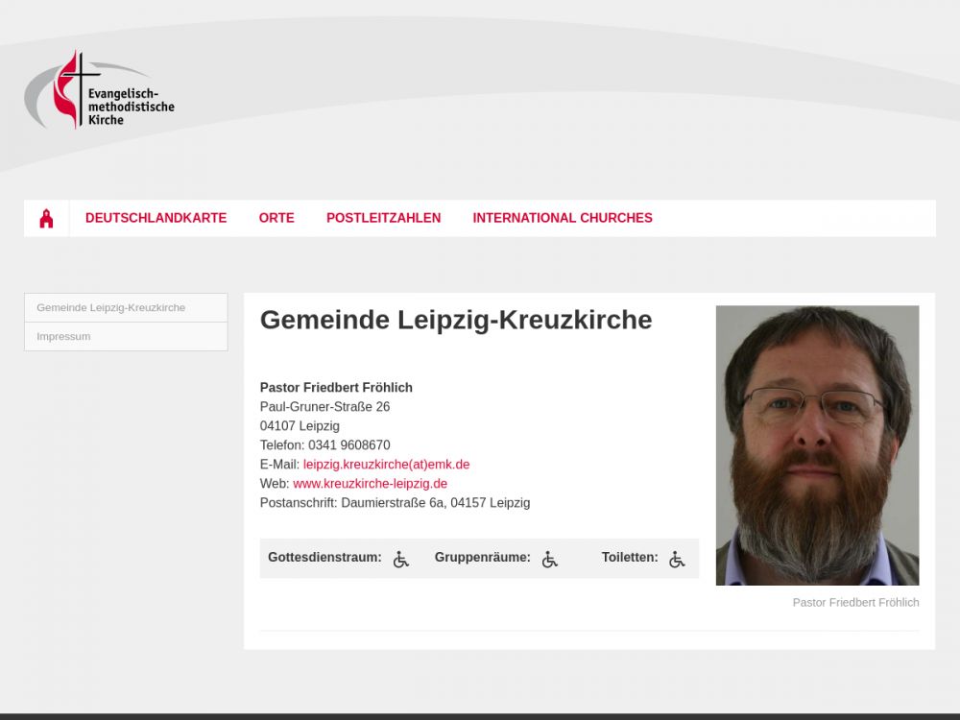The width and height of the screenshot is (960, 720).
Task: Open the www.kreuzkirche-leipzig.de website link
Action: coord(370,483)
